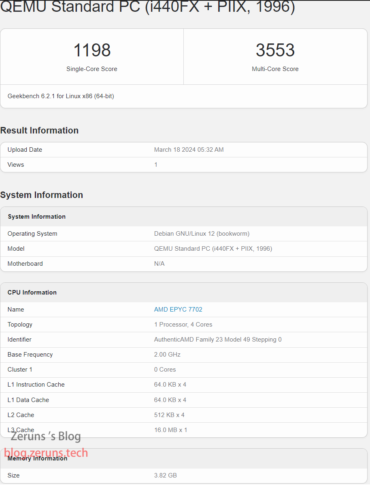This screenshot has width=370, height=486.
Task: Click the Multi-Core Score value 3553
Action: click(x=275, y=50)
